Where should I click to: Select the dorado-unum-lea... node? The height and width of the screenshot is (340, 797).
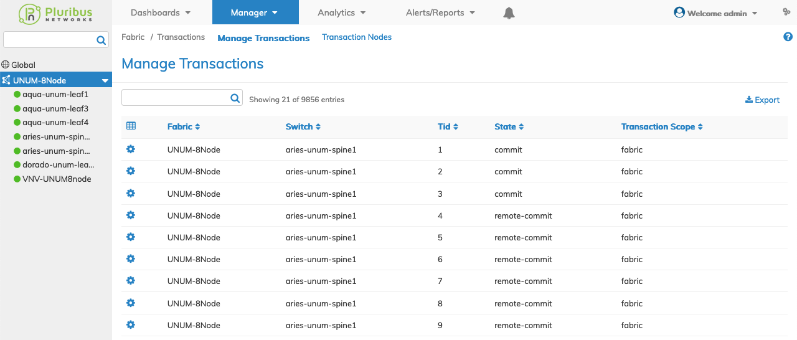pyautogui.click(x=59, y=165)
